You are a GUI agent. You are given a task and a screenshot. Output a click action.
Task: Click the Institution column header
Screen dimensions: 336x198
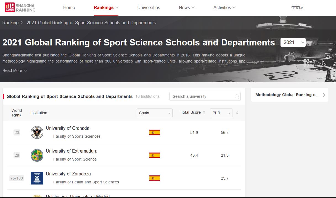(39, 113)
